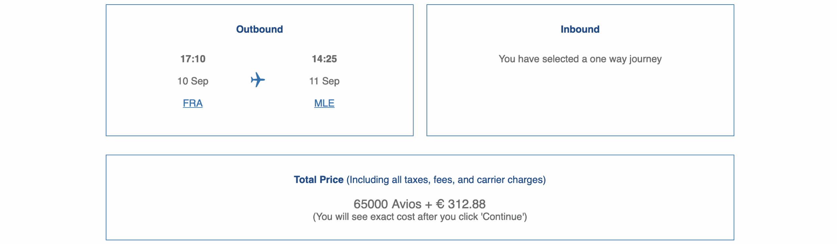Select the 14:25 arrival time
Image resolution: width=837 pixels, height=244 pixels.
(x=324, y=59)
